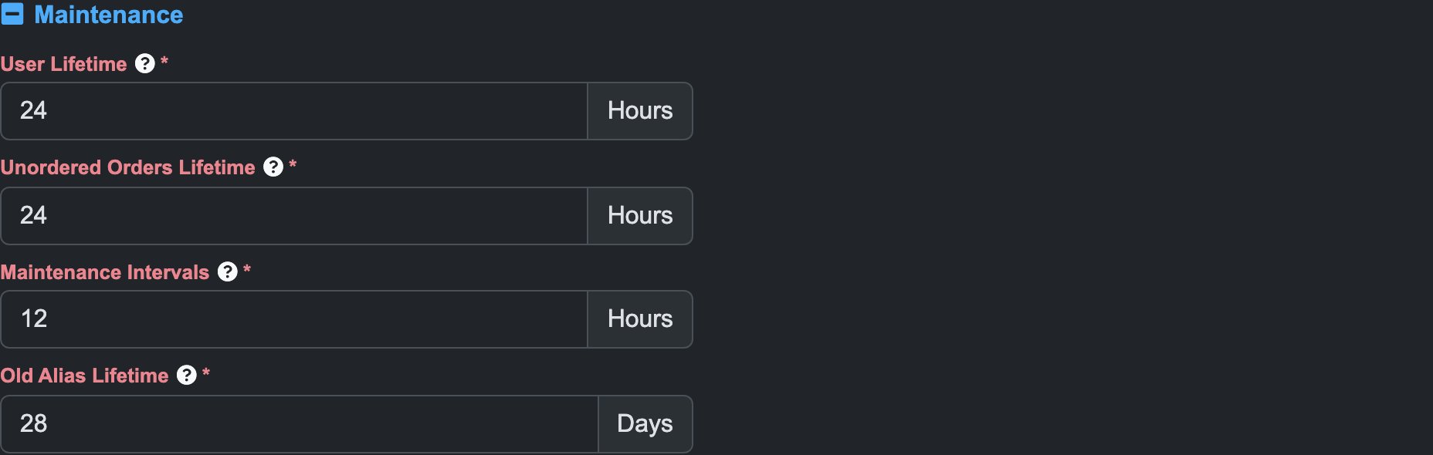
Task: Show help for Old Alias Lifetime
Action: [187, 375]
